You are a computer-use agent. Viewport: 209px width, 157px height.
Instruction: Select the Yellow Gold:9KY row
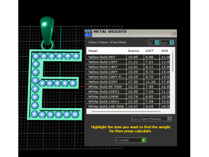tap(128, 57)
